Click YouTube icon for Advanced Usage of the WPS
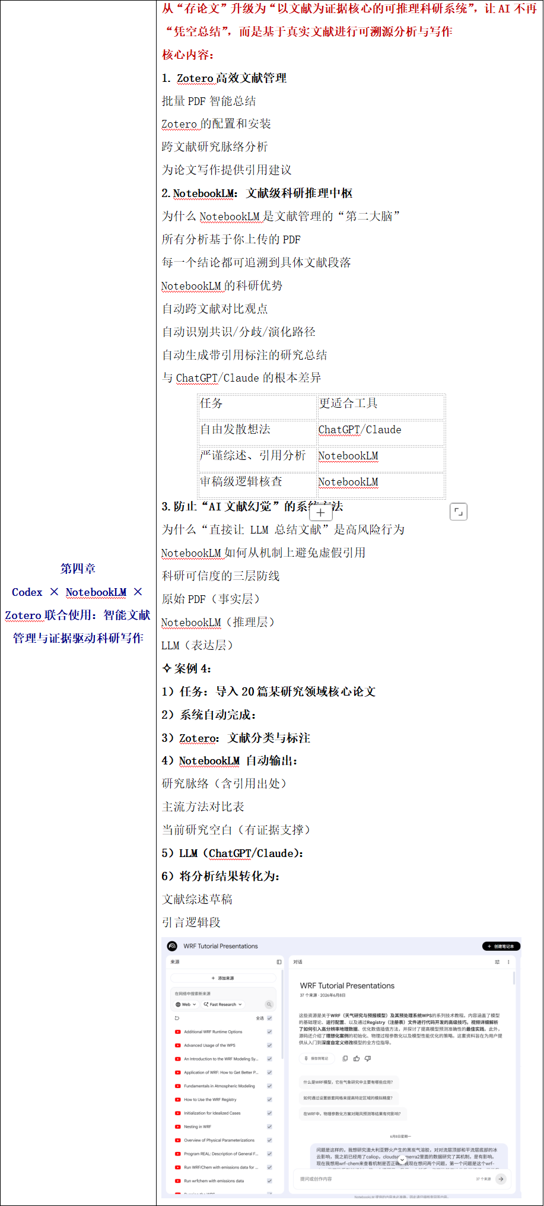Screen dimensions: 544x1206 tap(177, 1045)
